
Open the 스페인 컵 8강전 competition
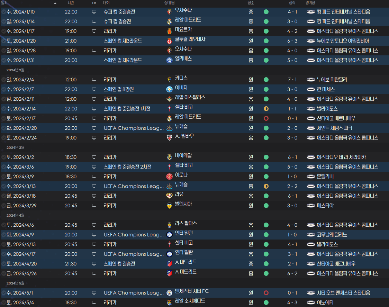pyautogui.click(x=119, y=89)
